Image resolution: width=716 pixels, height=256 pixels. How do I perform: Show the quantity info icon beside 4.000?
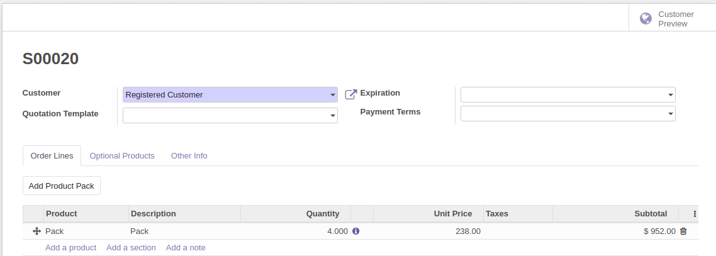coord(356,231)
